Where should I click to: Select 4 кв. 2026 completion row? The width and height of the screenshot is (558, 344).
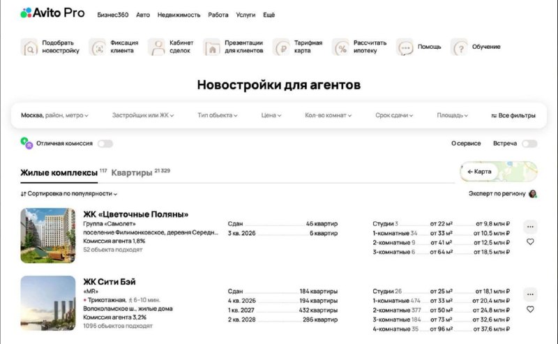(283, 301)
